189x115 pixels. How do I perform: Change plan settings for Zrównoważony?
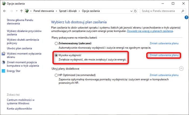(x=164, y=43)
